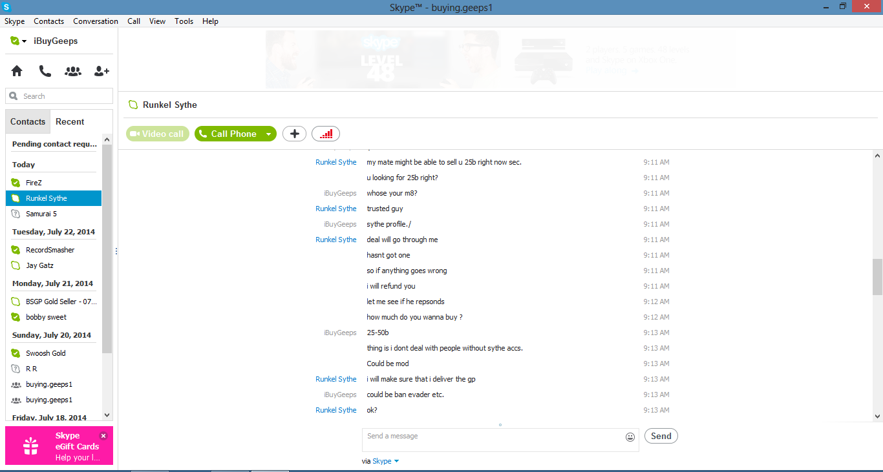Click sidebar splitter handle dots
This screenshot has height=472, width=883.
(x=116, y=252)
